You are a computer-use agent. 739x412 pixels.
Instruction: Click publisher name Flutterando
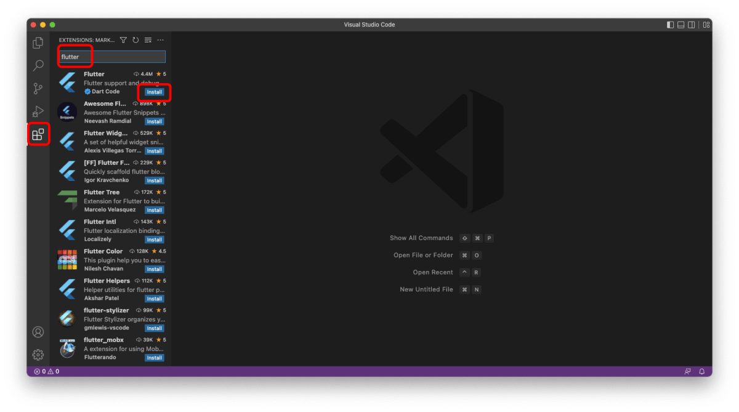[x=100, y=357]
